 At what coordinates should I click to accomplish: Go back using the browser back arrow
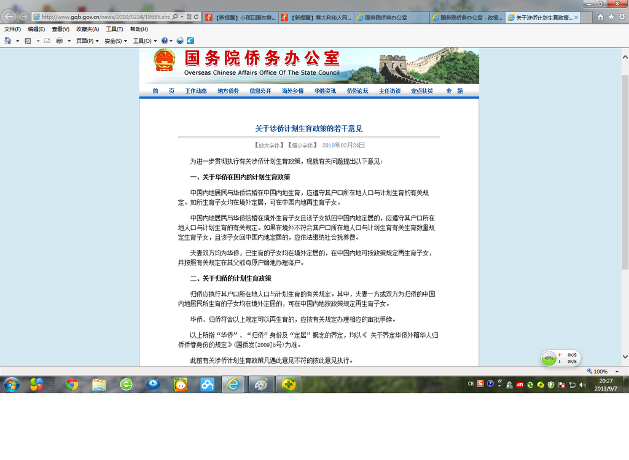click(9, 17)
